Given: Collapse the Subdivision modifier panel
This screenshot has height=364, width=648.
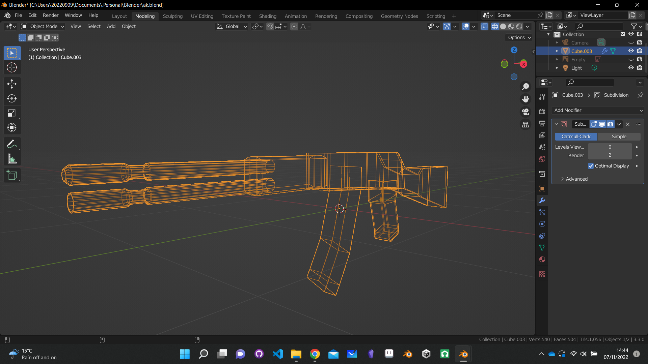Looking at the screenshot, I should (556, 124).
